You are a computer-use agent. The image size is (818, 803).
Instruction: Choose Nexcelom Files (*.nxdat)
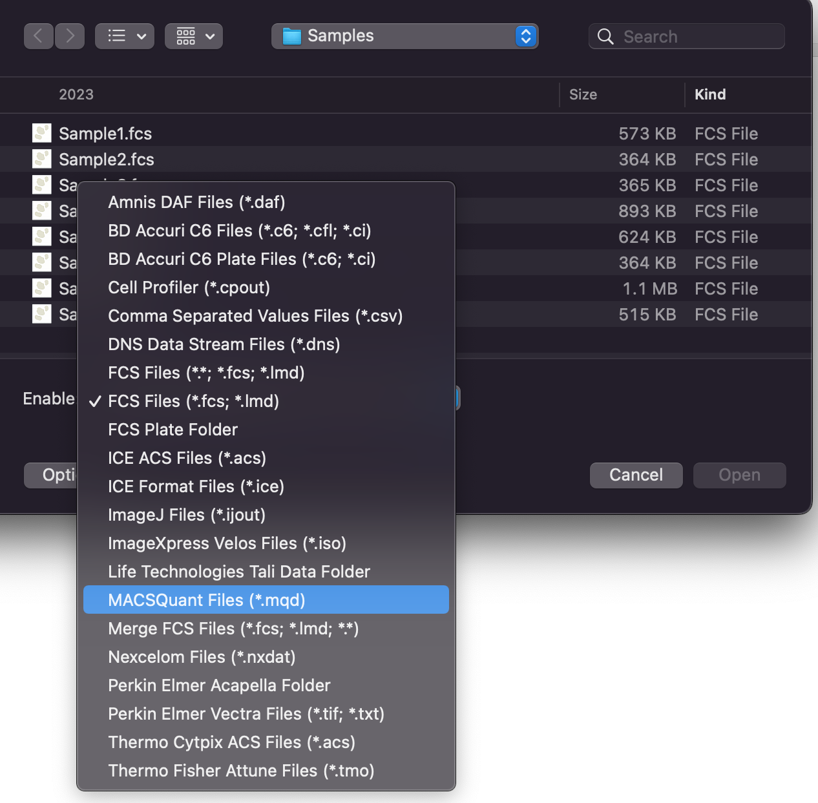click(266, 657)
